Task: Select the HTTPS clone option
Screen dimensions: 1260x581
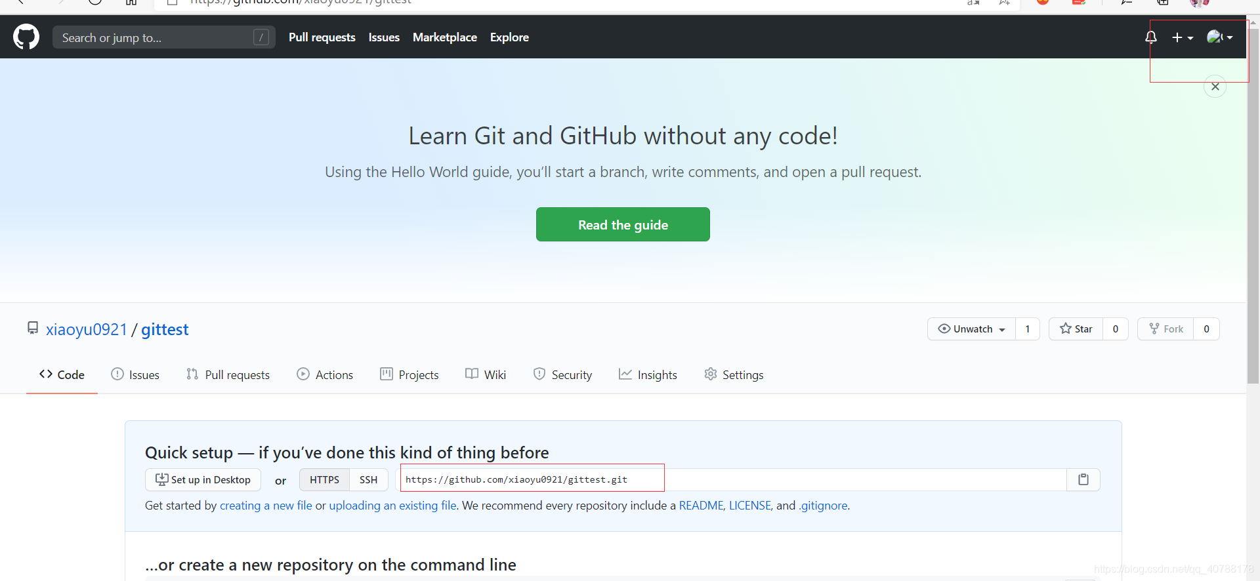Action: (324, 480)
